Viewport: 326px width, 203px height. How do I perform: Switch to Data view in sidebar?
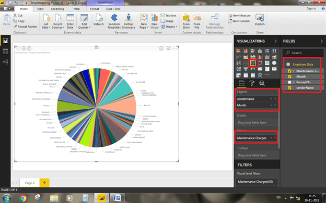pyautogui.click(x=5, y=52)
